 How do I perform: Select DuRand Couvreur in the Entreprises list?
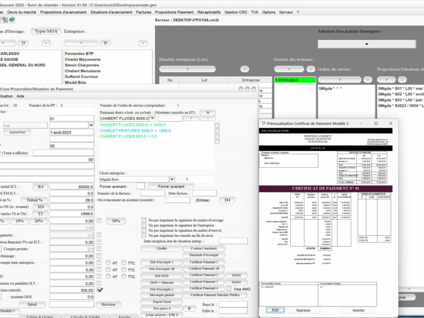click(81, 77)
